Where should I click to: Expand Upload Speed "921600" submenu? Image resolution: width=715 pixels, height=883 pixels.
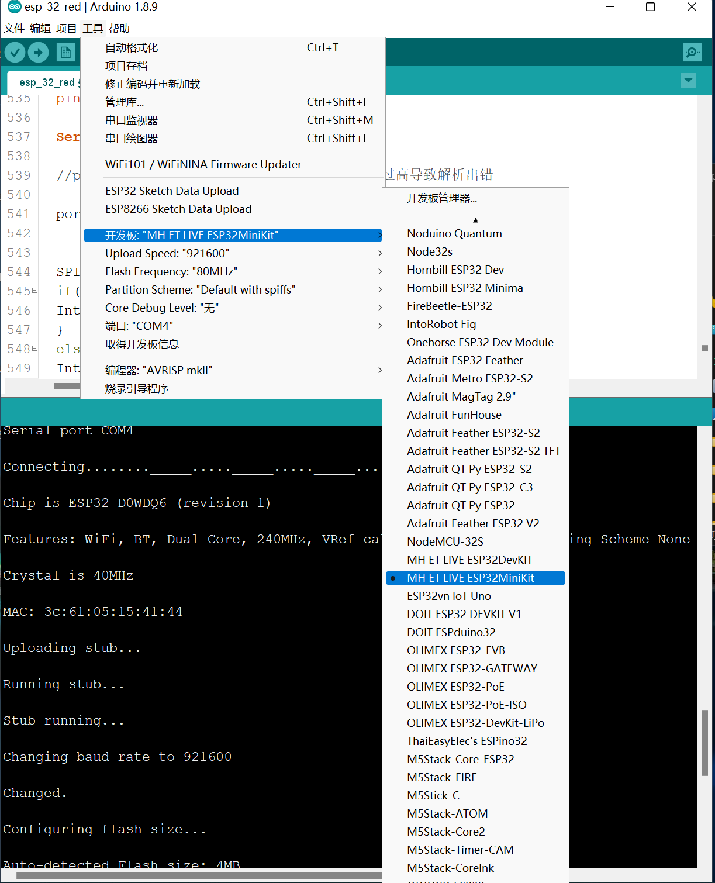click(233, 254)
